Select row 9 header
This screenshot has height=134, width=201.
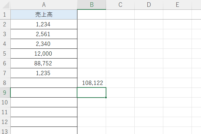tap(5, 93)
